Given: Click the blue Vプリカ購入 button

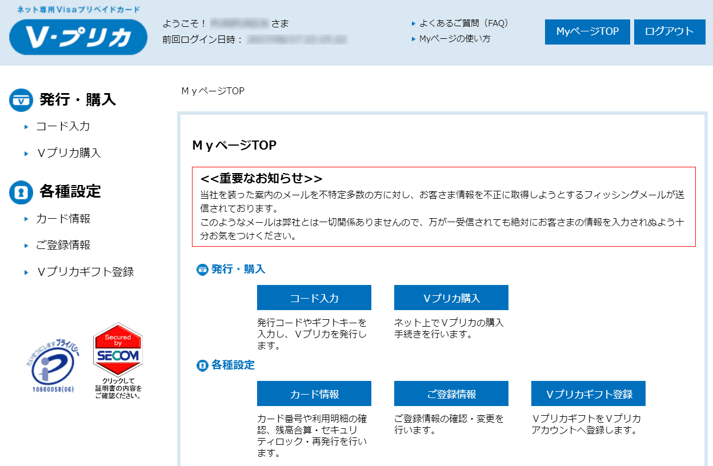Looking at the screenshot, I should point(451,298).
